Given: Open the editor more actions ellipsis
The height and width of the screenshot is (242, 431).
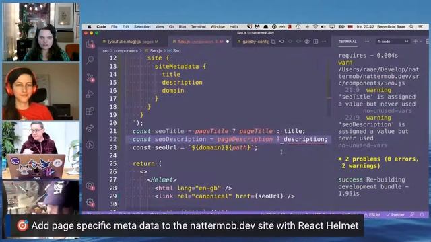Looking at the screenshot, I should pos(325,42).
